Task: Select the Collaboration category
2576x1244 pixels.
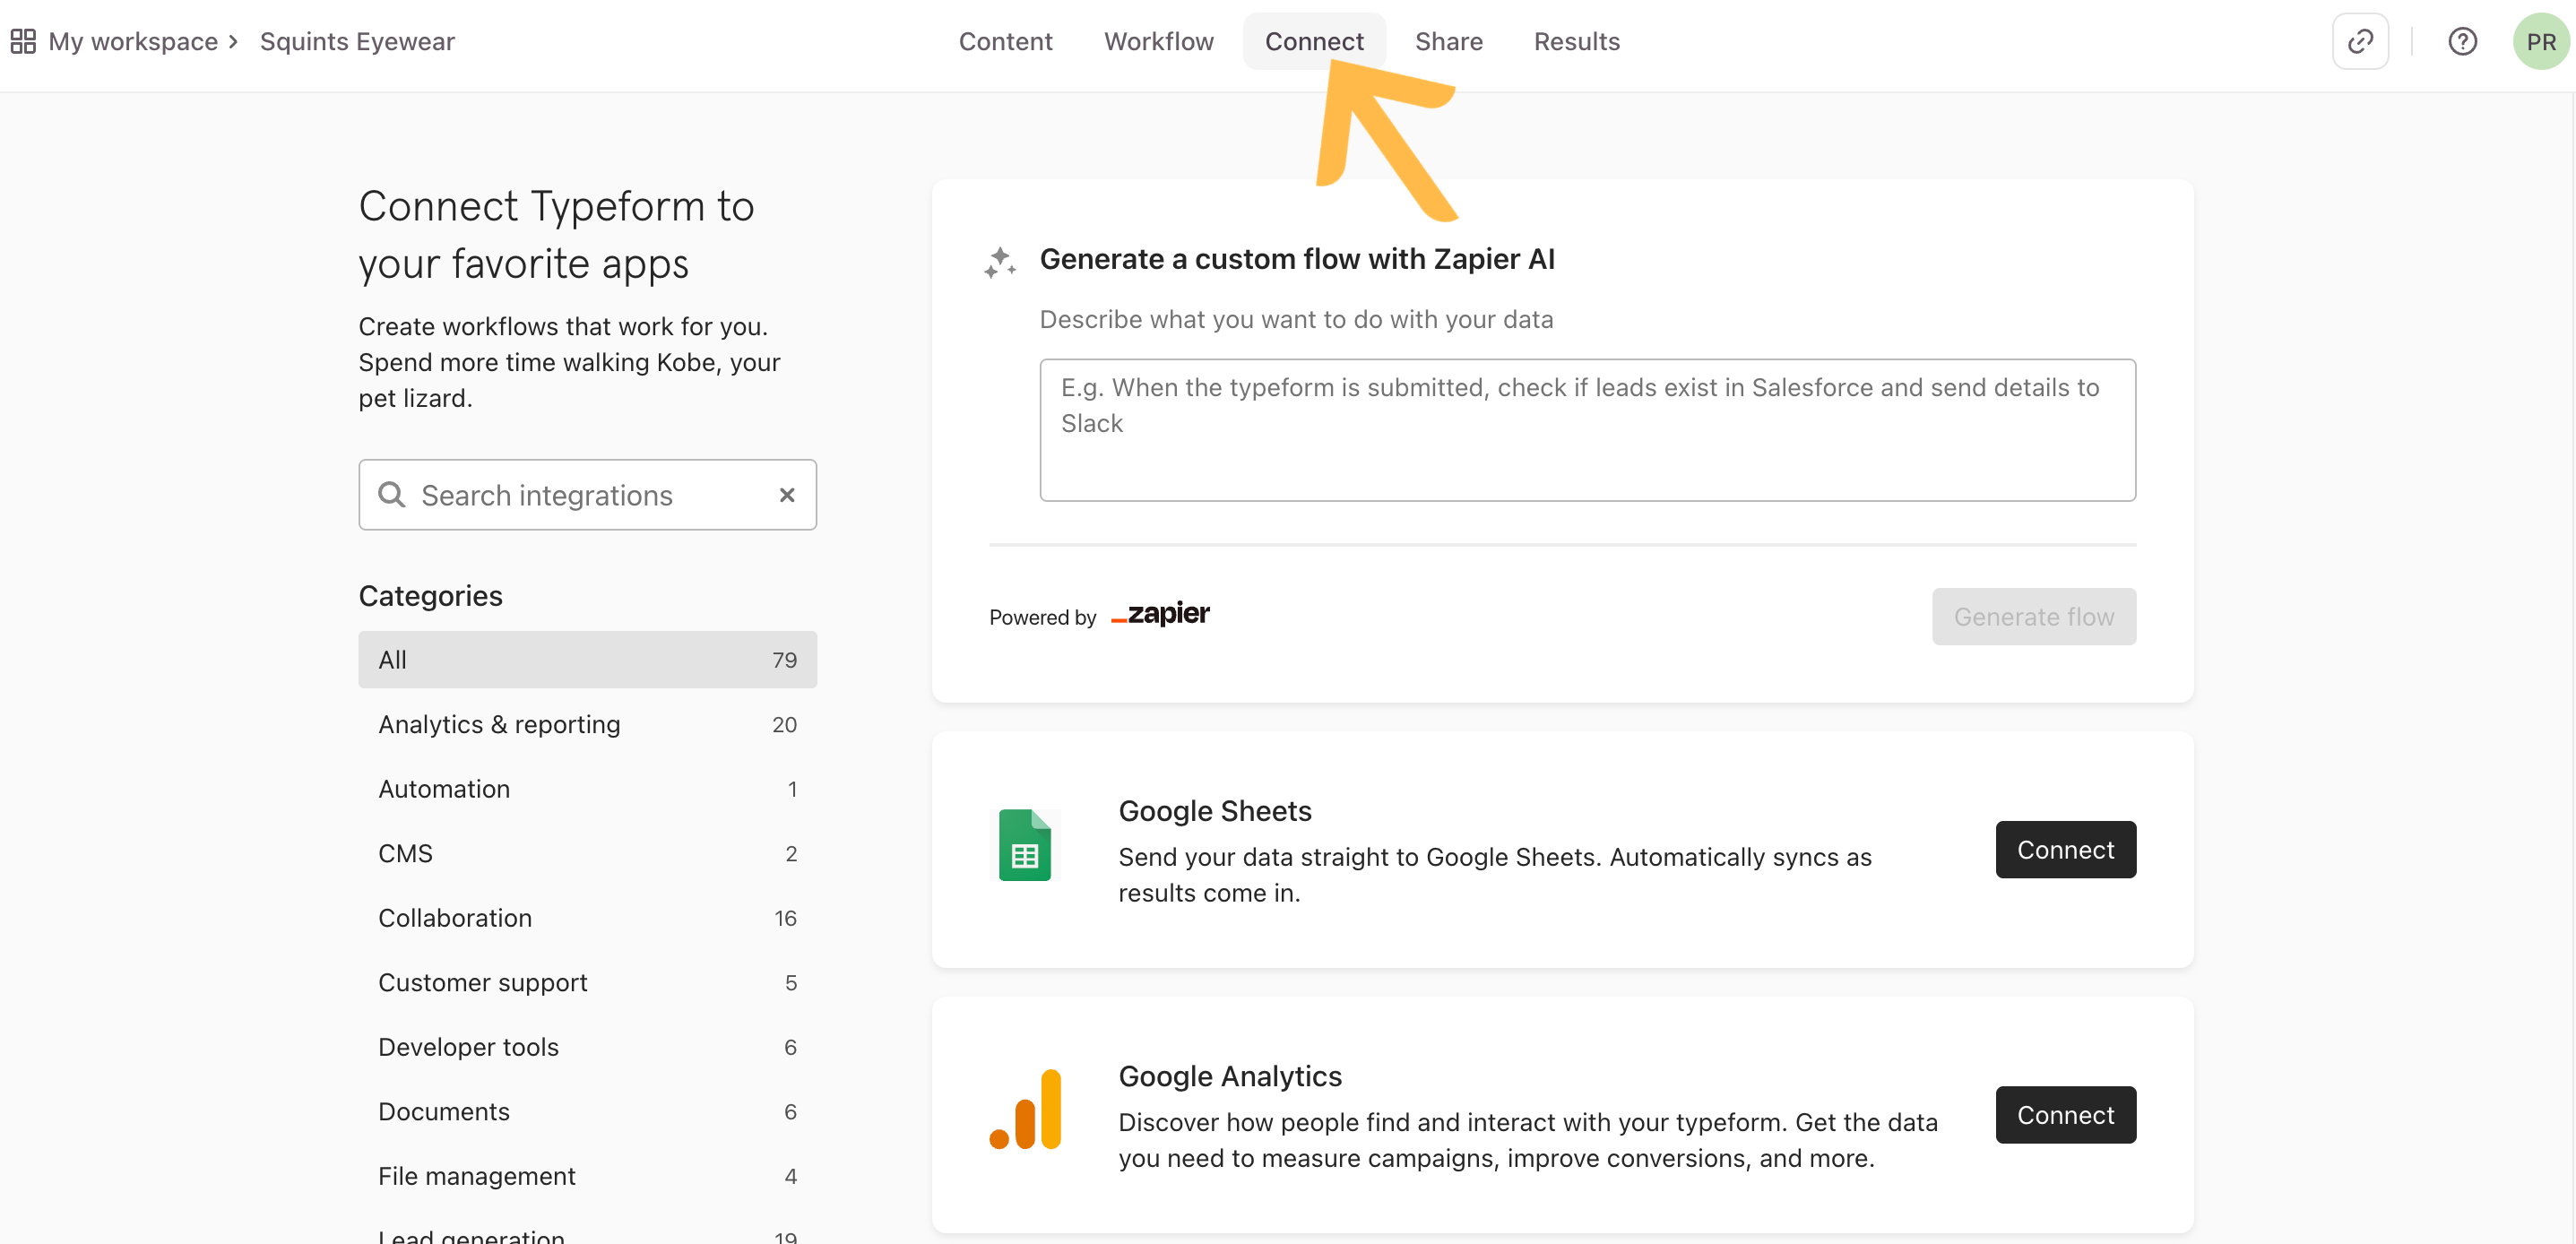Action: click(587, 917)
